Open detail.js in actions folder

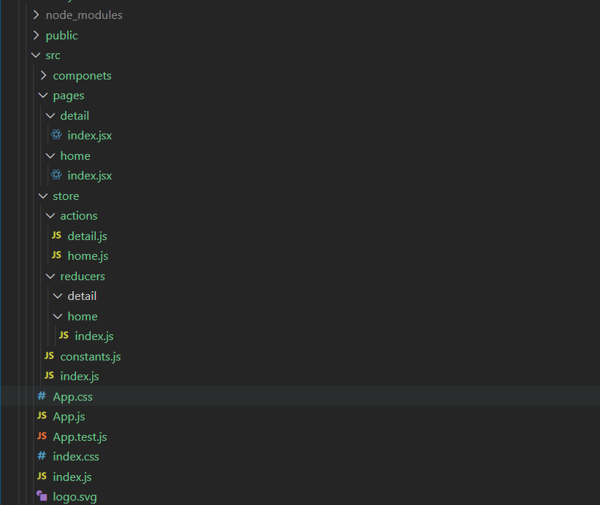click(87, 236)
